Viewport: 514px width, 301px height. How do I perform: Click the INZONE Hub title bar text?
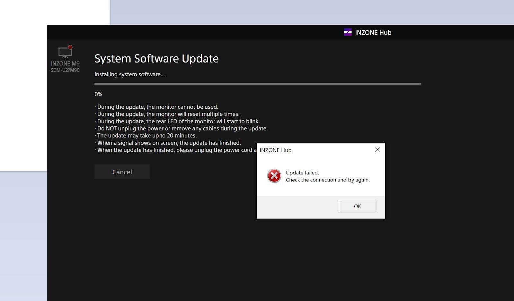tap(373, 33)
